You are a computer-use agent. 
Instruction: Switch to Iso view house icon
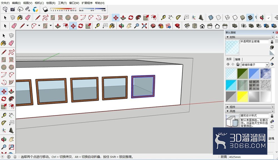click(187, 26)
